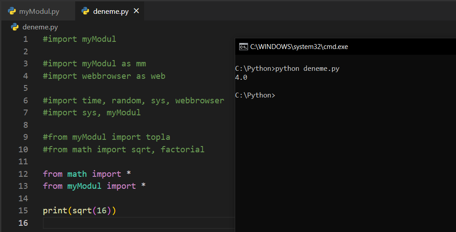This screenshot has width=456, height=232.
Task: Click the cmd.exe window icon
Action: [243, 46]
